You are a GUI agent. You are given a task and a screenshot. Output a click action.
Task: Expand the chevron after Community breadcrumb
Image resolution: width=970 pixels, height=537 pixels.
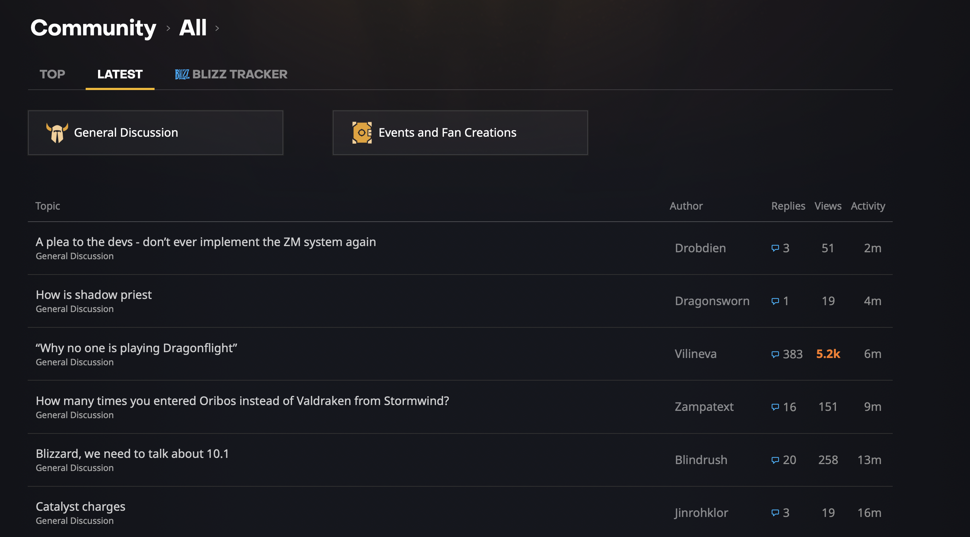tap(168, 28)
